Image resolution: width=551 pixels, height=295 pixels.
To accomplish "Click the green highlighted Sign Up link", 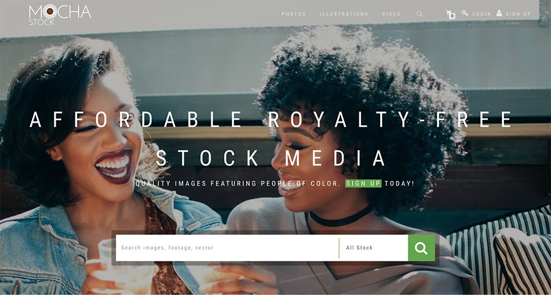I will (363, 183).
